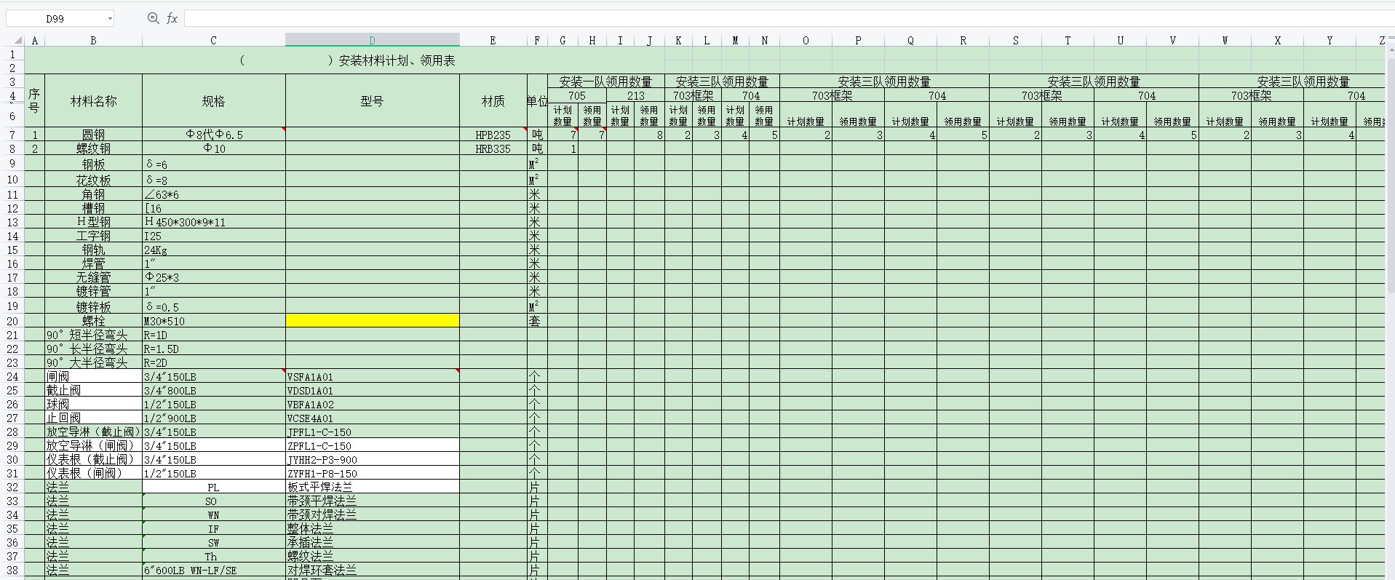Click the 规格 header cell

pos(214,101)
